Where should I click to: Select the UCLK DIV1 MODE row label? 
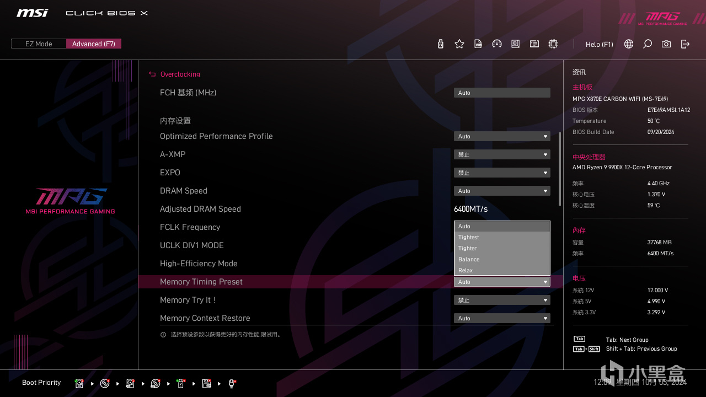coord(192,245)
